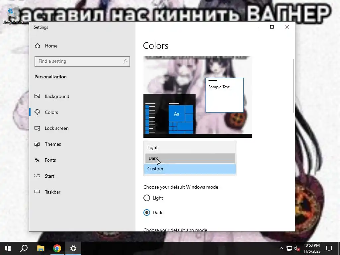
Task: Select the Background picture icon
Action: pyautogui.click(x=37, y=96)
